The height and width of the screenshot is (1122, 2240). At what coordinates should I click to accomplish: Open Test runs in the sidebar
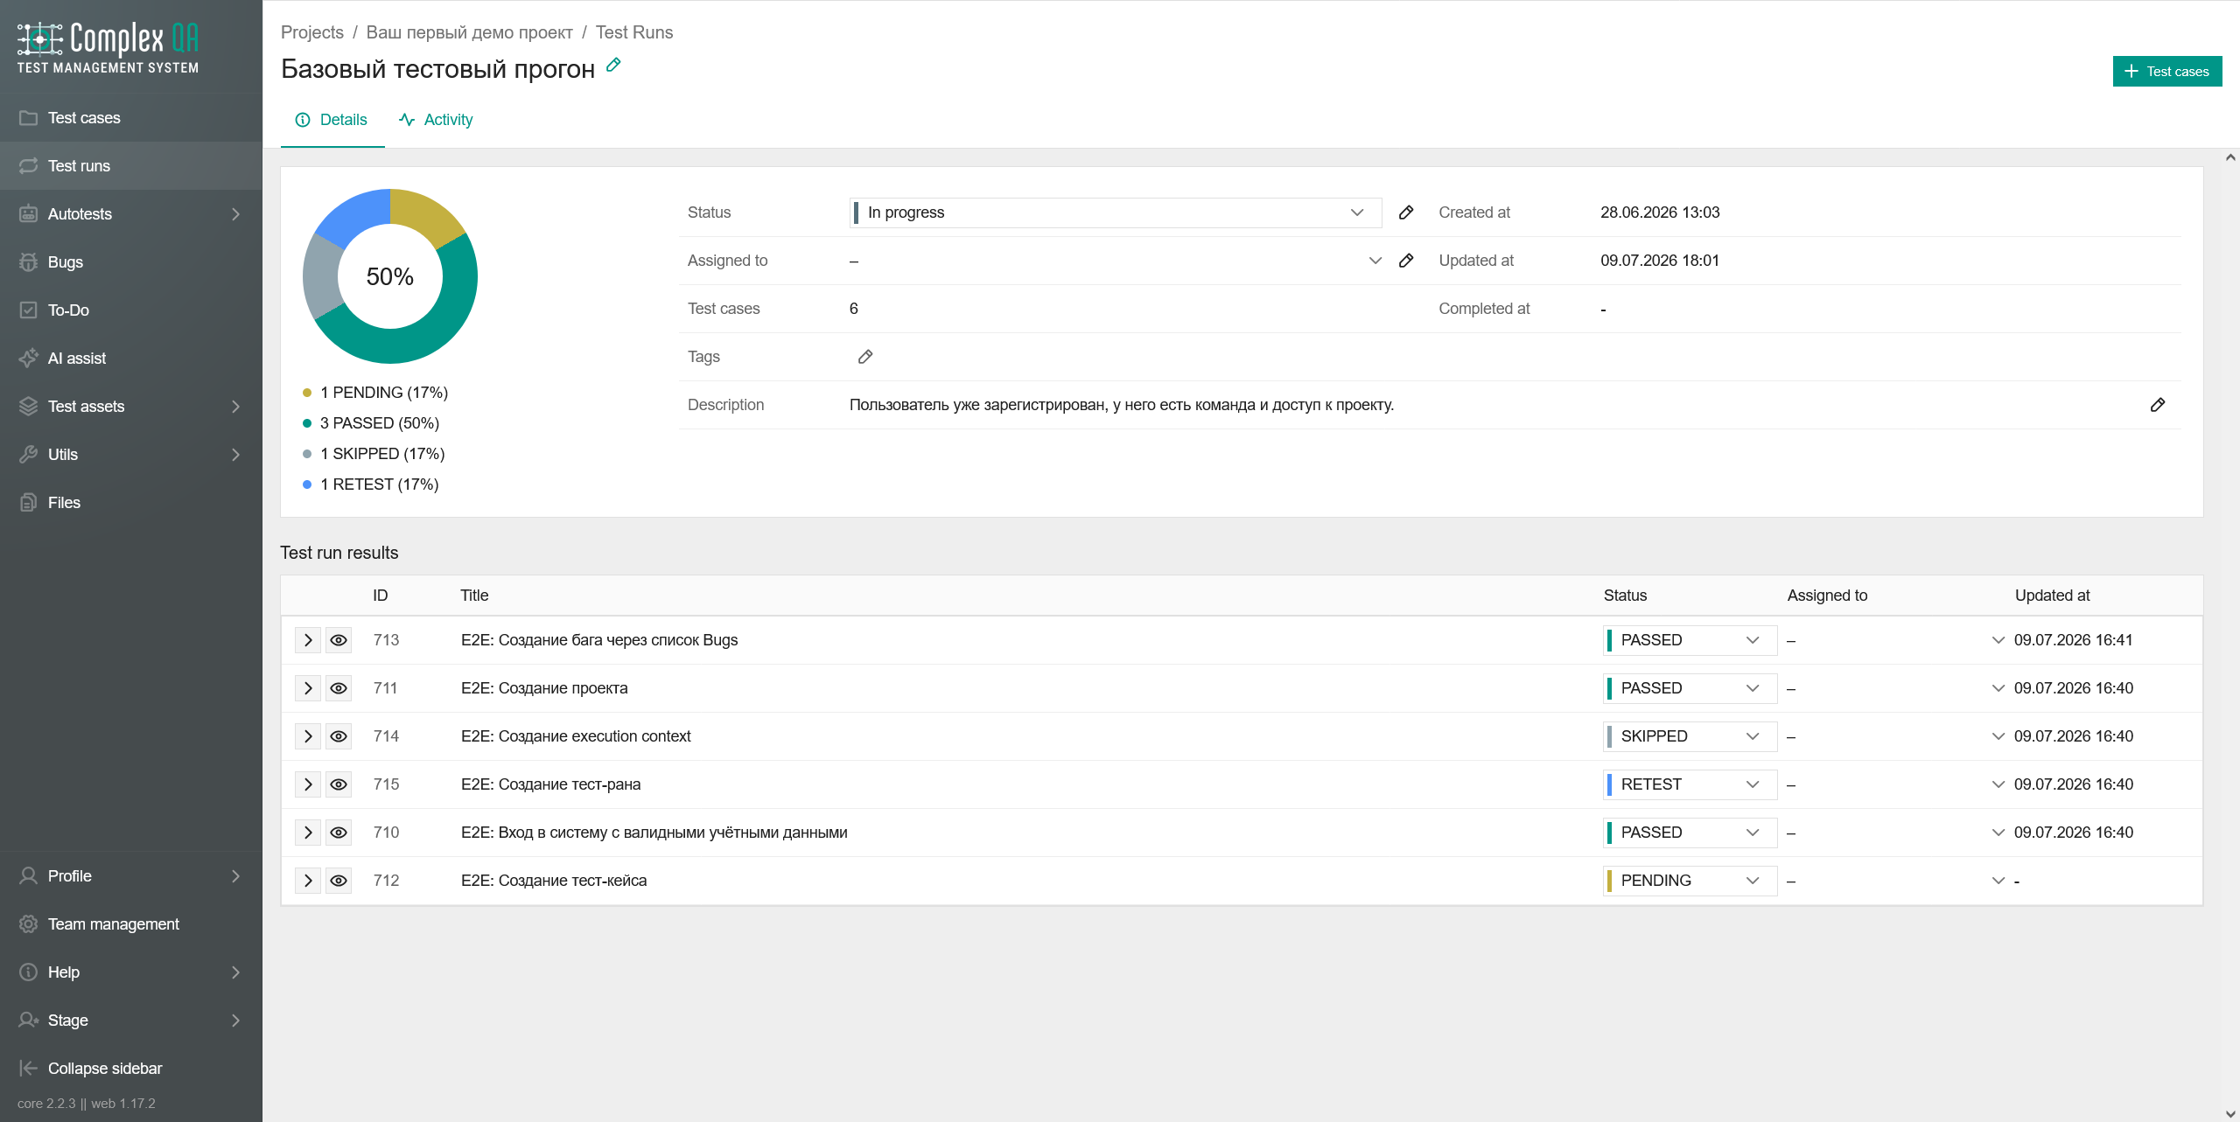pos(131,166)
